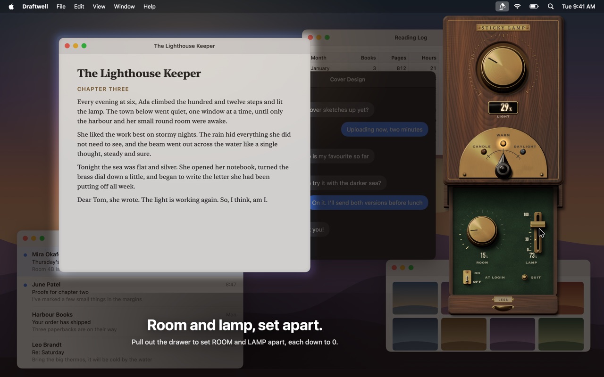This screenshot has width=604, height=377.
Task: Click the Light brightness knob
Action: (x=503, y=68)
